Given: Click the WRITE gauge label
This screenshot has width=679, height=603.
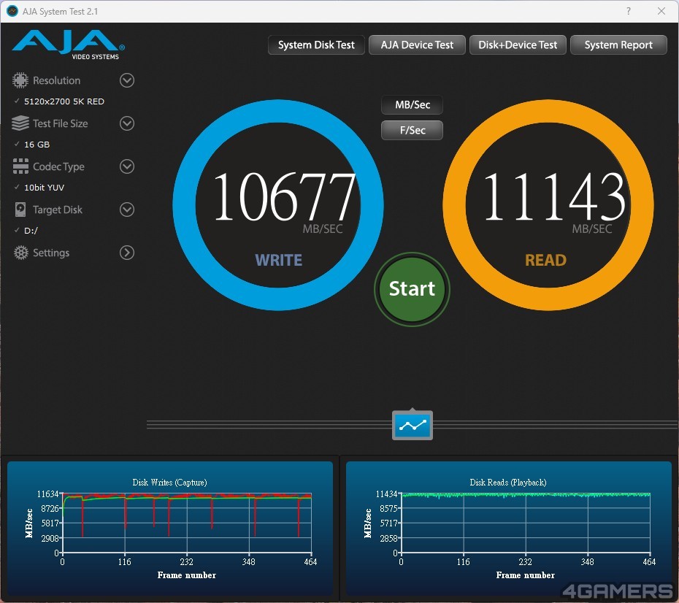Looking at the screenshot, I should tap(278, 260).
